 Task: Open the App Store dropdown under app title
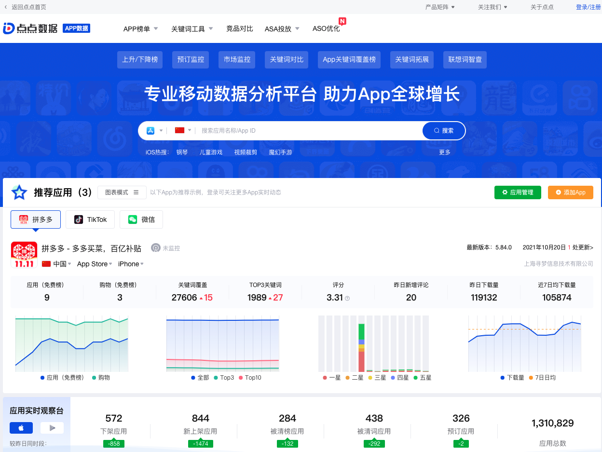pyautogui.click(x=95, y=264)
